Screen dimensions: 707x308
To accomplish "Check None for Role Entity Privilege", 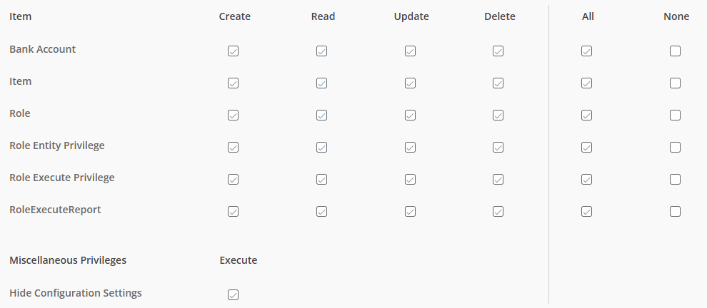I will (x=675, y=148).
